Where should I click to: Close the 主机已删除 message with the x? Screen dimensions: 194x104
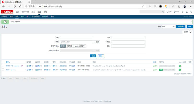pos(191,21)
